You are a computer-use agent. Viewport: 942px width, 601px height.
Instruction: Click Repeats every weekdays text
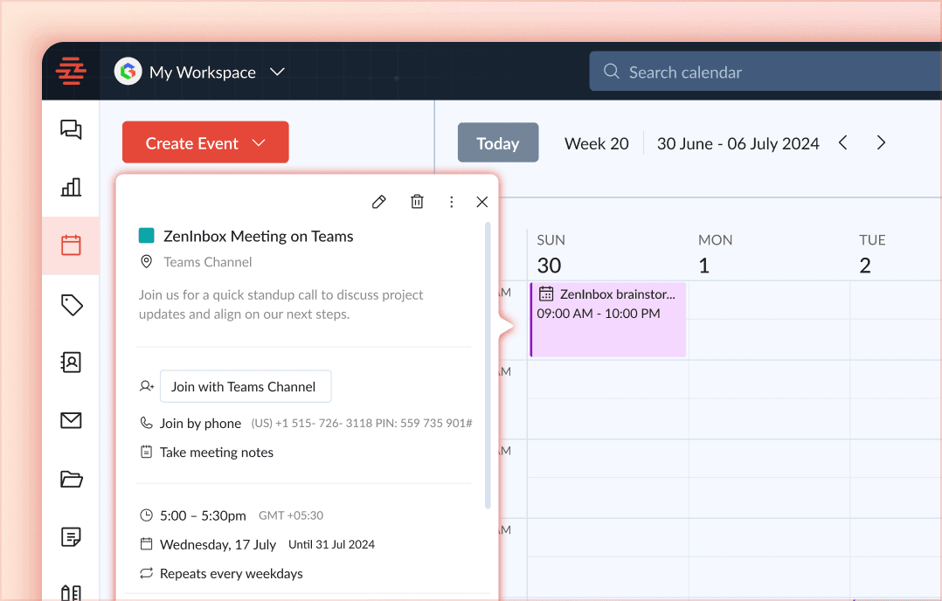pos(232,573)
